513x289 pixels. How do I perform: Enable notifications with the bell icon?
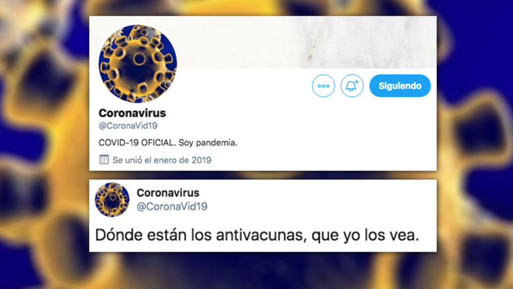(x=352, y=86)
